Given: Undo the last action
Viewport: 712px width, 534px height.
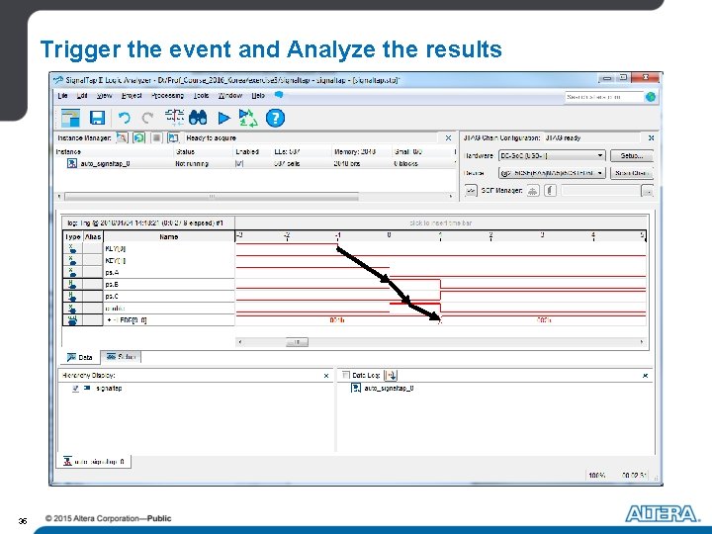Looking at the screenshot, I should point(124,118).
